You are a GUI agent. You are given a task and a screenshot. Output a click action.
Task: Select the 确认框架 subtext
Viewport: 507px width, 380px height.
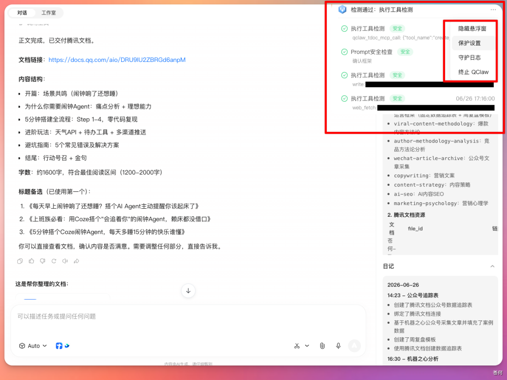coord(362,61)
